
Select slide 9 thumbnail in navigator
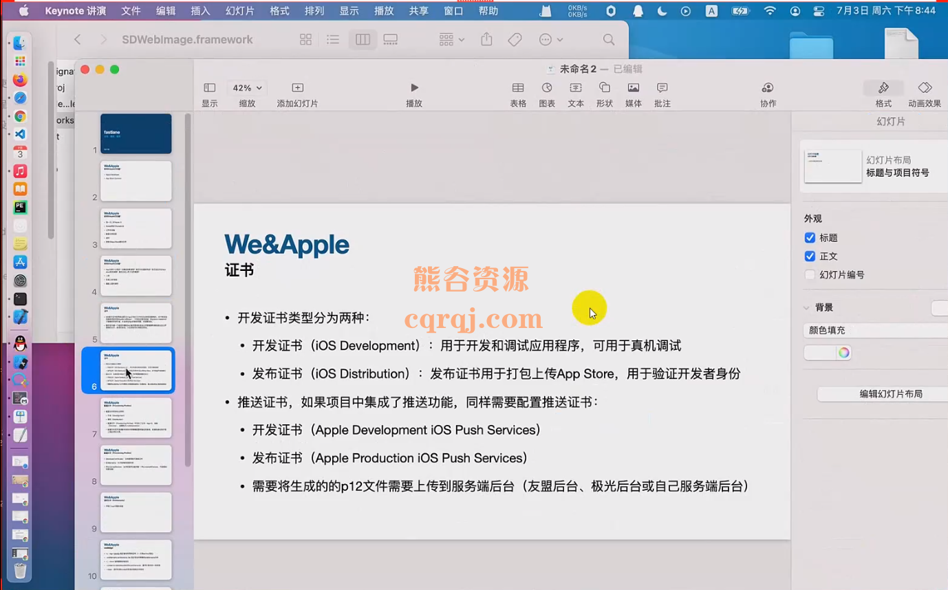coord(136,512)
